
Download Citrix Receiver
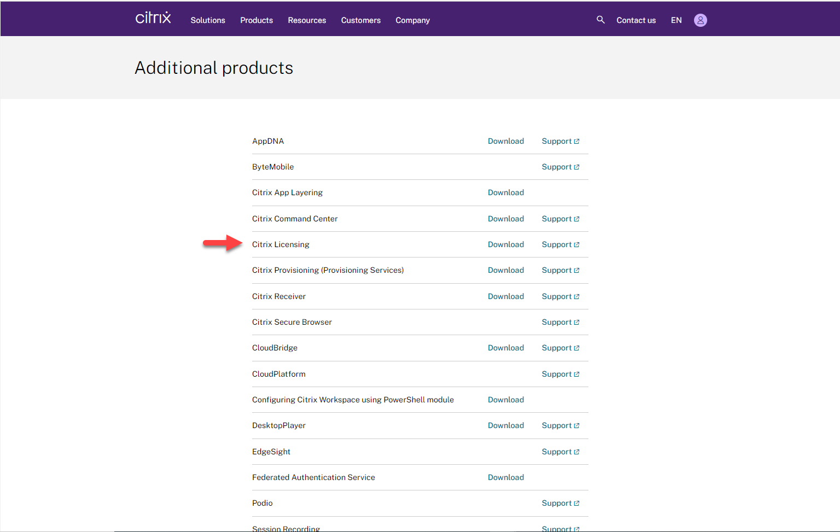pos(506,296)
